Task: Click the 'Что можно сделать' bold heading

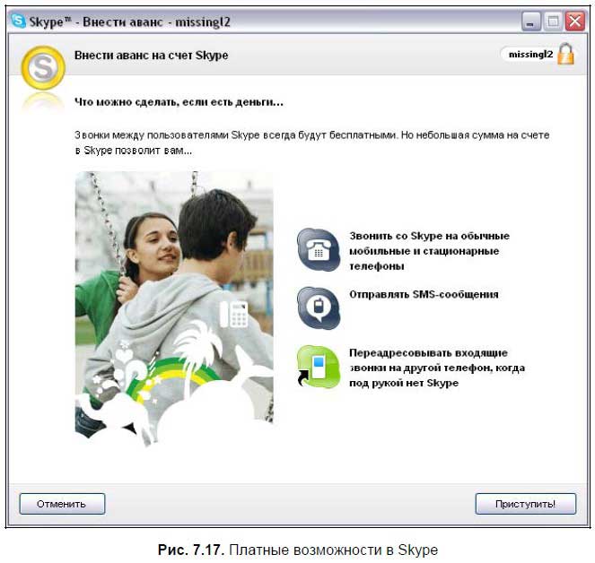Action: pyautogui.click(x=179, y=103)
